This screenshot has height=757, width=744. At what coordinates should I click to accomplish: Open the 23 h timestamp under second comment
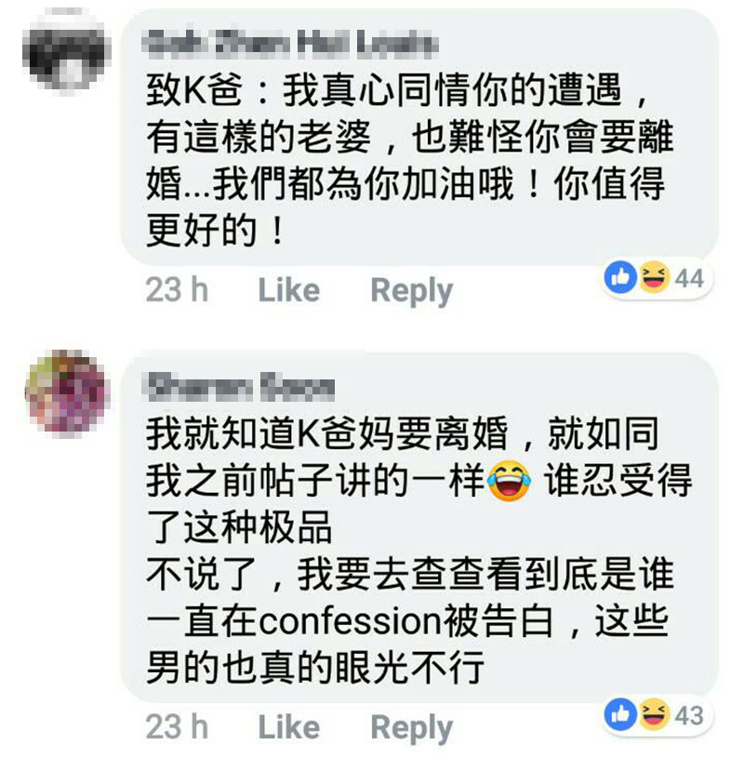(177, 727)
